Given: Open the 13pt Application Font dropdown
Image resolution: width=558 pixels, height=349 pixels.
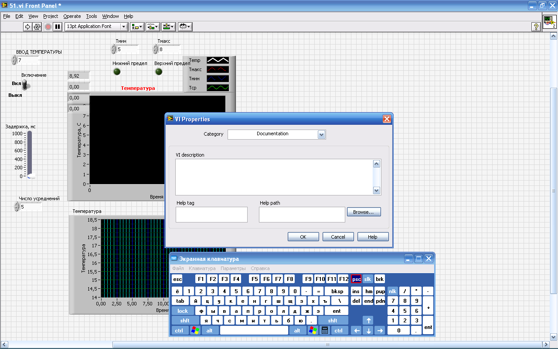Looking at the screenshot, I should [x=96, y=27].
